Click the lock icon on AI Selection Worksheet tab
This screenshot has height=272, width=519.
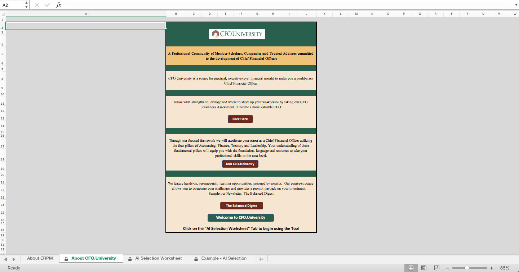pyautogui.click(x=130, y=259)
